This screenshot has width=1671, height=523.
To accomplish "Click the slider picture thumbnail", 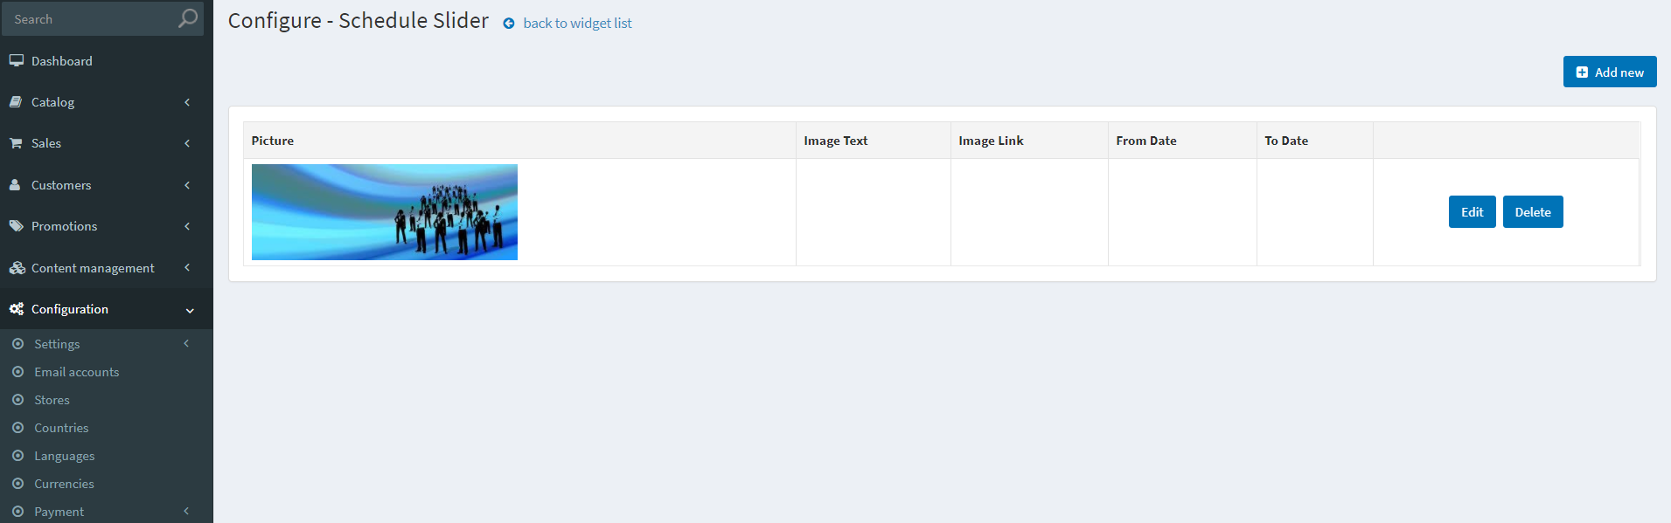I will tap(385, 212).
